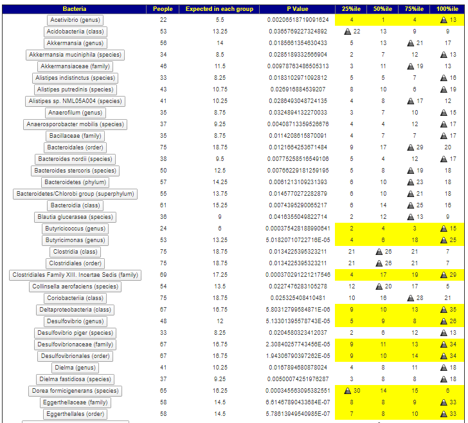Click warning triangle in Blautia glucerasea 75%ile cell
The height and width of the screenshot is (423, 468).
click(409, 217)
